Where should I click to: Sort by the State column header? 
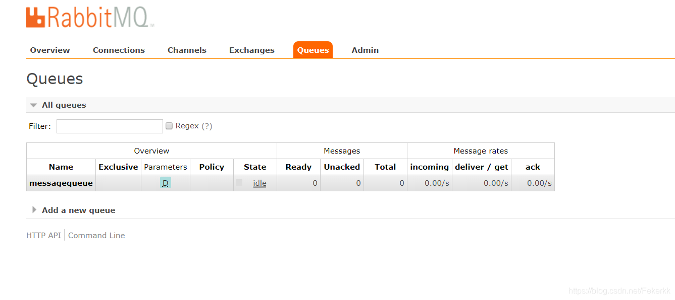pyautogui.click(x=255, y=167)
